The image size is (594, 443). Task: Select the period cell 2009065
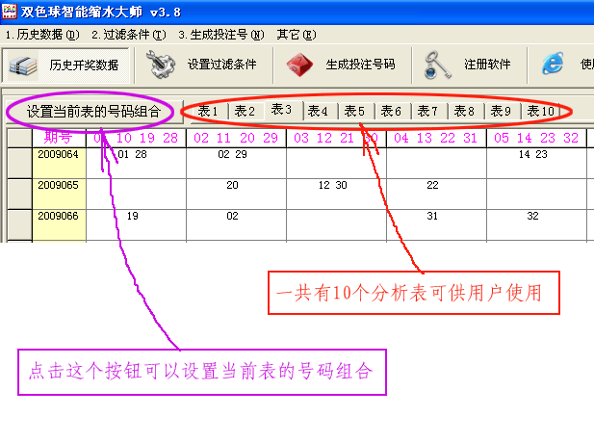59,194
